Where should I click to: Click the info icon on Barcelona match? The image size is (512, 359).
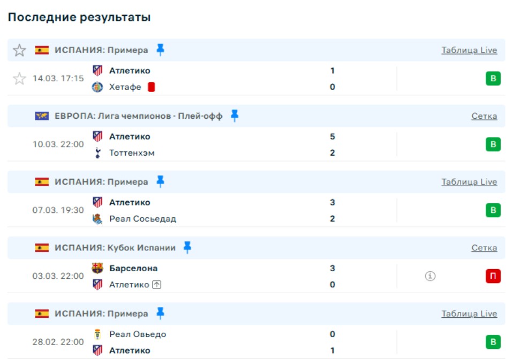coord(430,276)
